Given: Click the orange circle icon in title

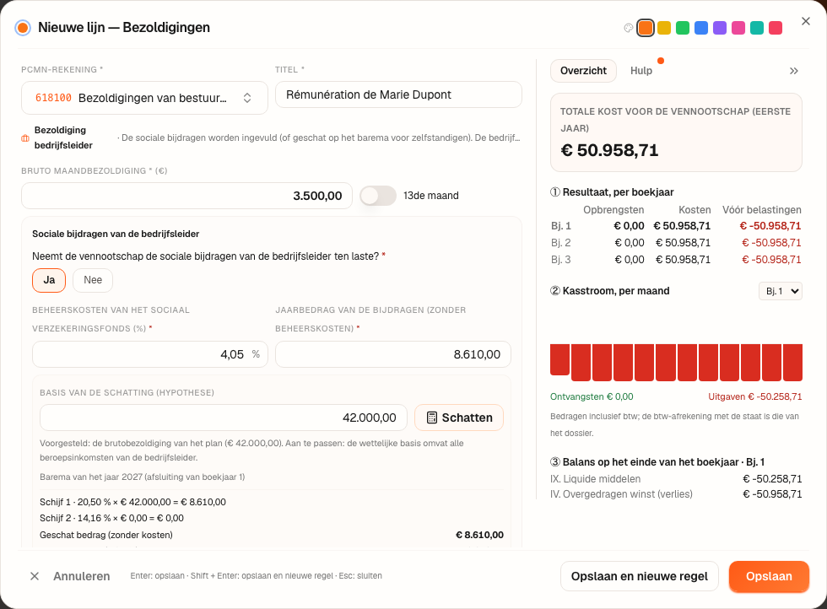Looking at the screenshot, I should pyautogui.click(x=23, y=28).
